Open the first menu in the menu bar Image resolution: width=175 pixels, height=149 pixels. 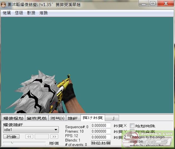(7, 13)
